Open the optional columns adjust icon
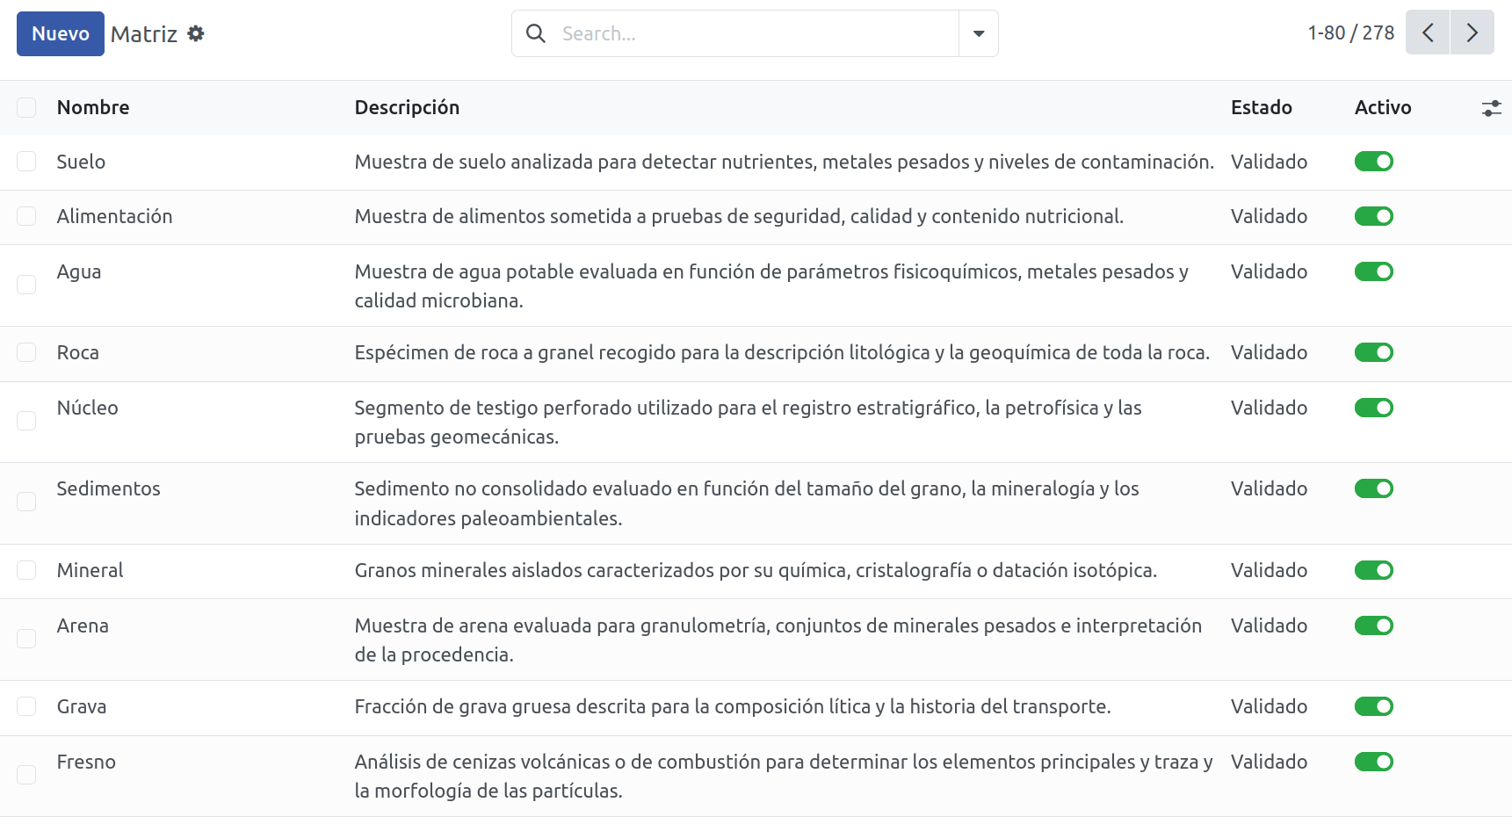The image size is (1512, 824). pyautogui.click(x=1491, y=108)
